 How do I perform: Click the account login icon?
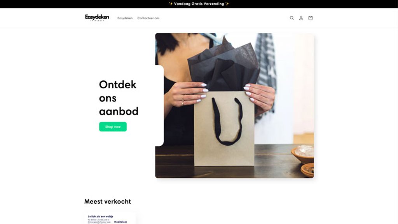tap(301, 18)
